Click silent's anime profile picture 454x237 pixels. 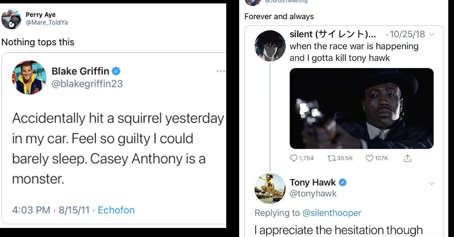270,47
